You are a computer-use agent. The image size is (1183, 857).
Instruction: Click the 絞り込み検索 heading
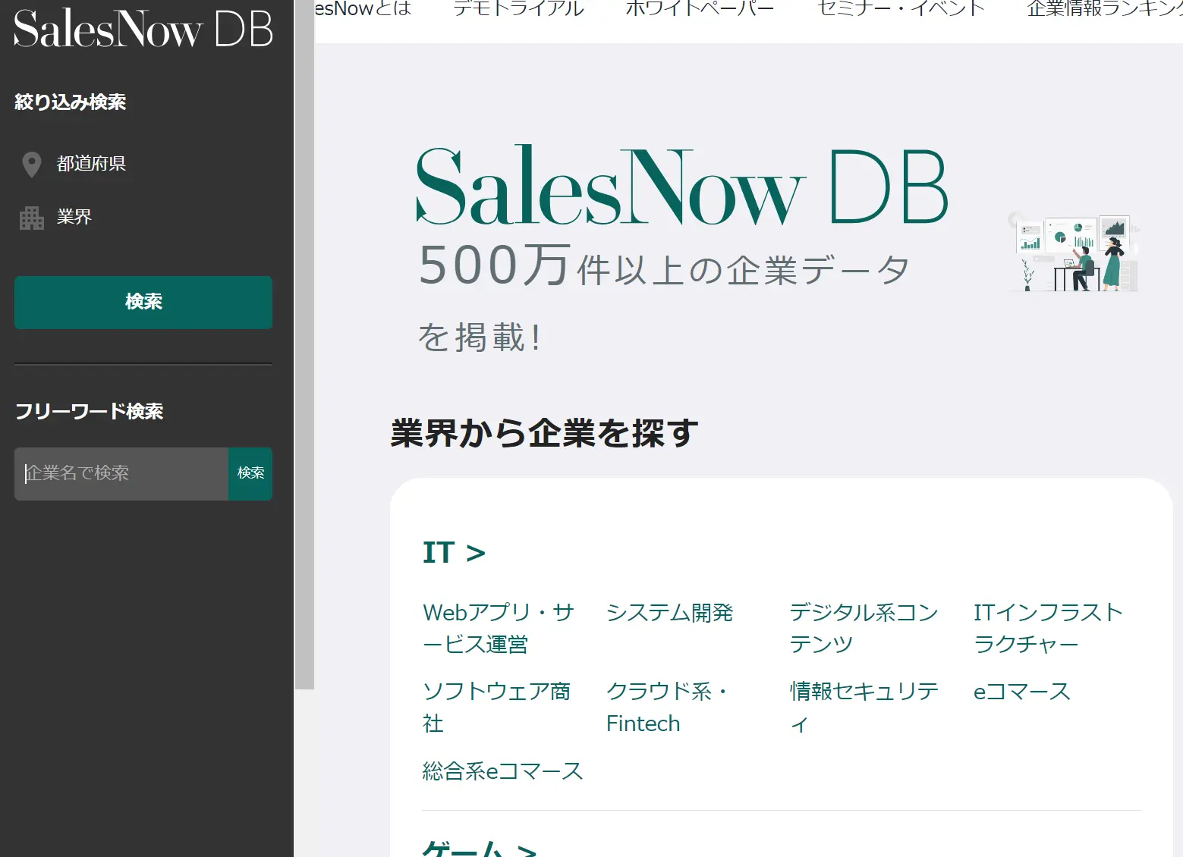click(71, 102)
